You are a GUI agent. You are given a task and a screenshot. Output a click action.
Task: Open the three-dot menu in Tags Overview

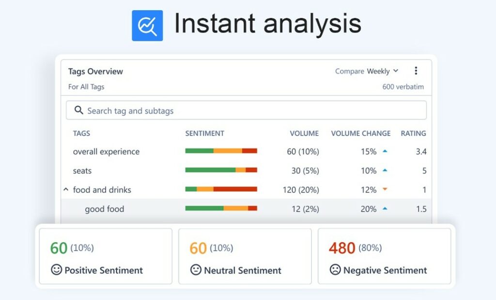coord(416,71)
